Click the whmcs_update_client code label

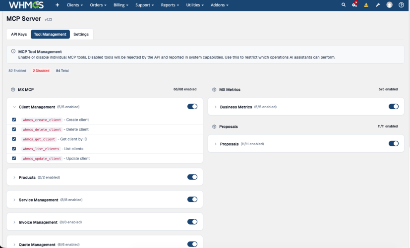tap(42, 159)
